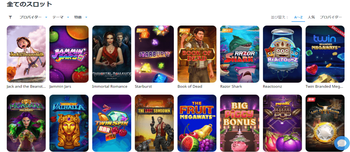Open the Reactoonz game thumbnail
Viewport: 350px width, 152px height.
point(282,54)
